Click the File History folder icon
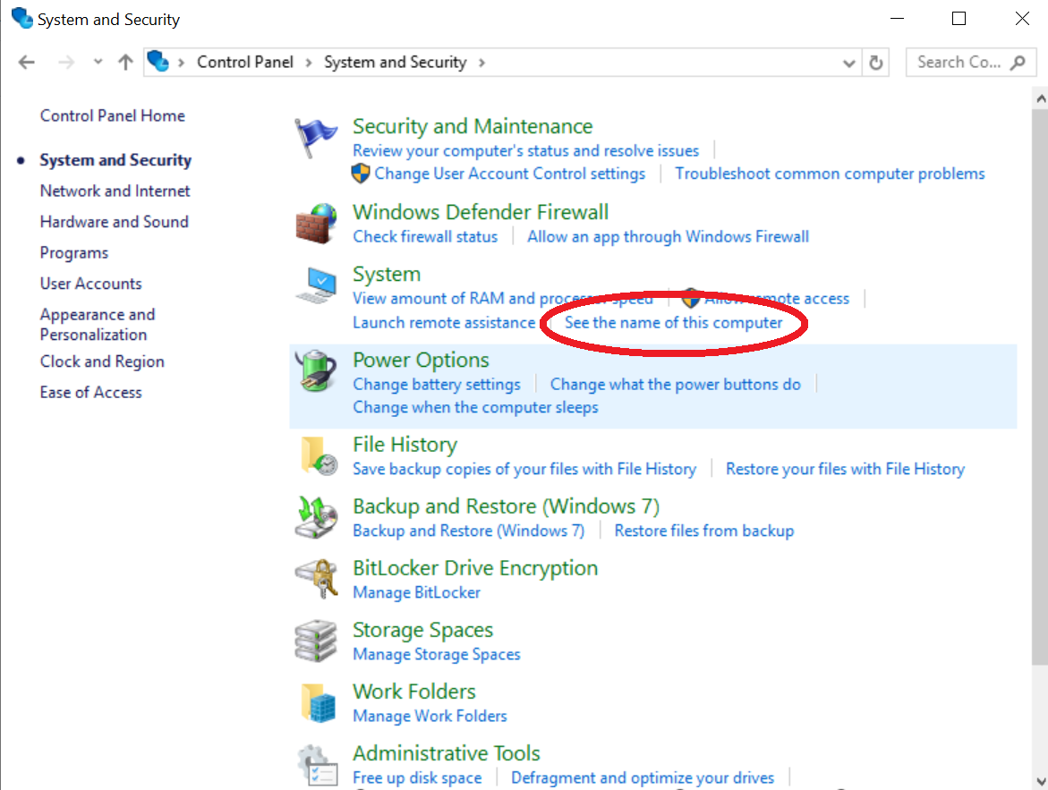The height and width of the screenshot is (790, 1048). (316, 456)
